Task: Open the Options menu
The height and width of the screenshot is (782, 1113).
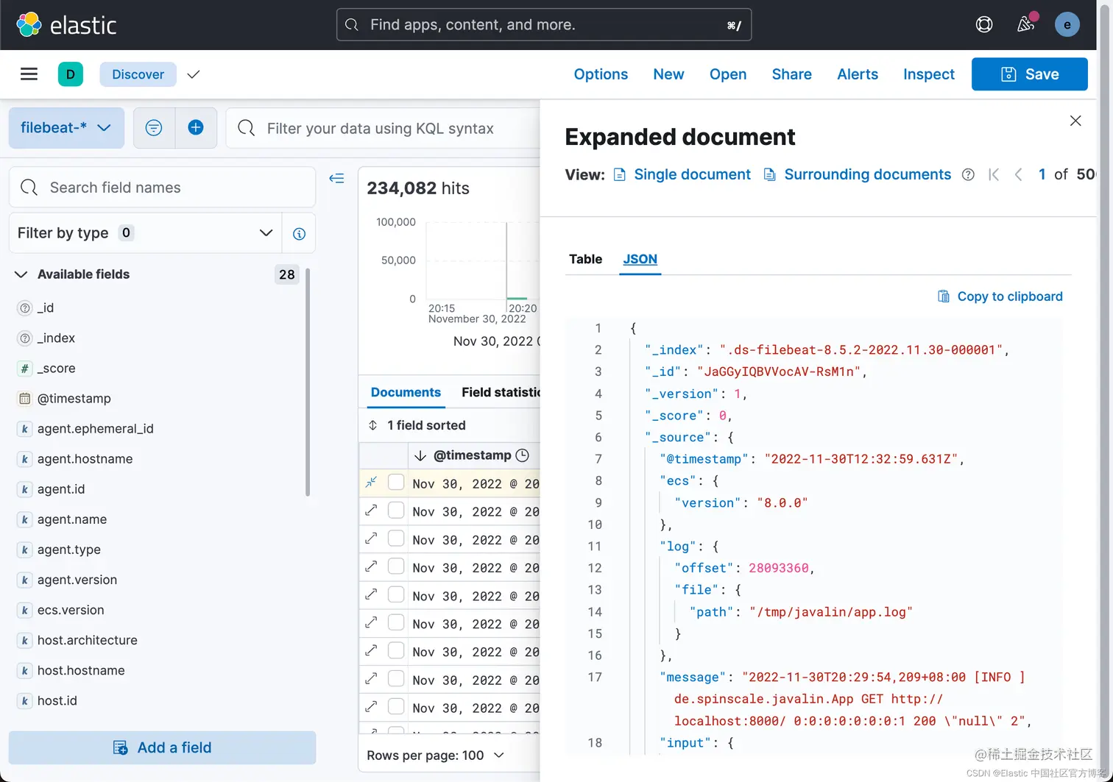Action: [601, 74]
